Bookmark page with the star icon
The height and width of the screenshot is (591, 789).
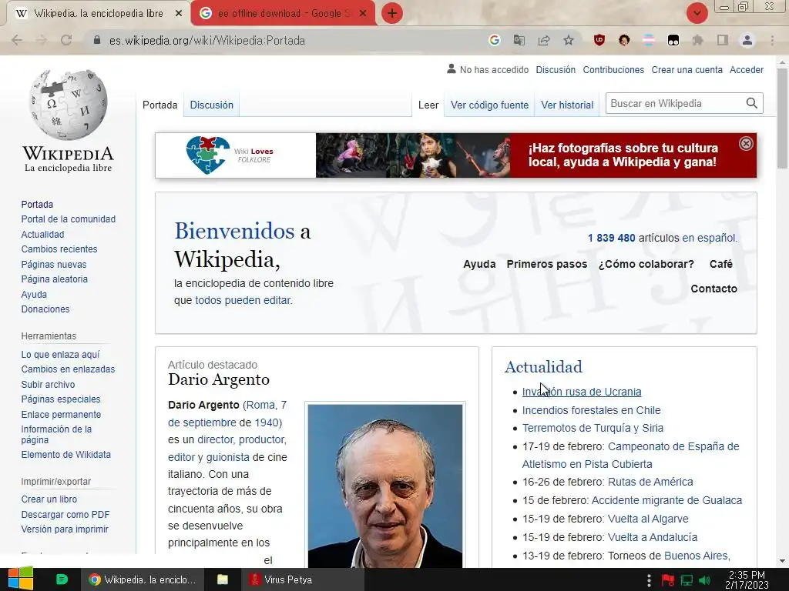point(569,40)
